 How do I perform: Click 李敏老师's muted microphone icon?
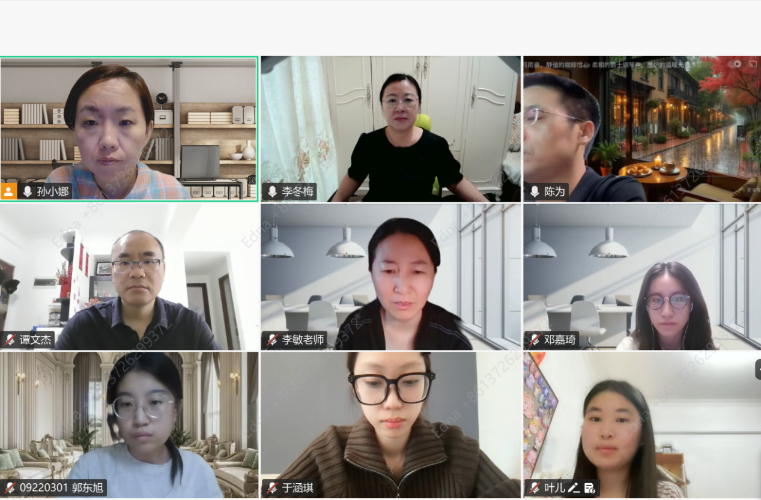tap(272, 340)
